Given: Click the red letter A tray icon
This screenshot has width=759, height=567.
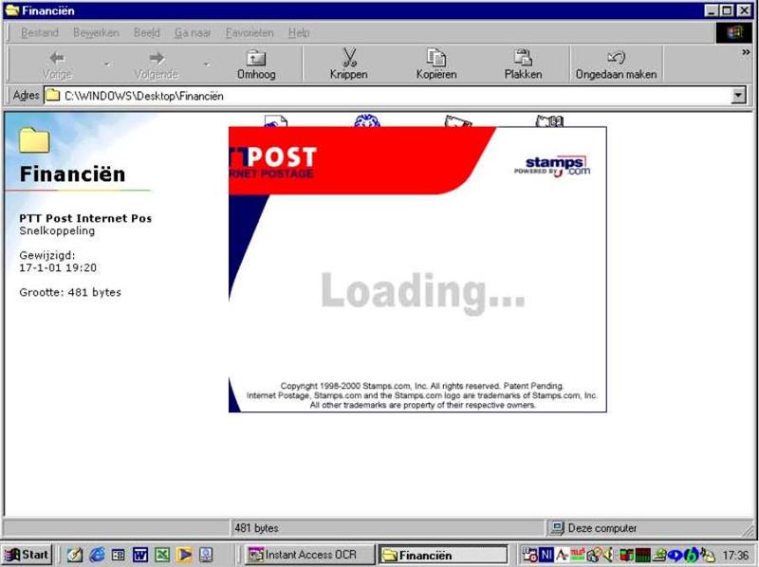Looking at the screenshot, I should coord(562,555).
